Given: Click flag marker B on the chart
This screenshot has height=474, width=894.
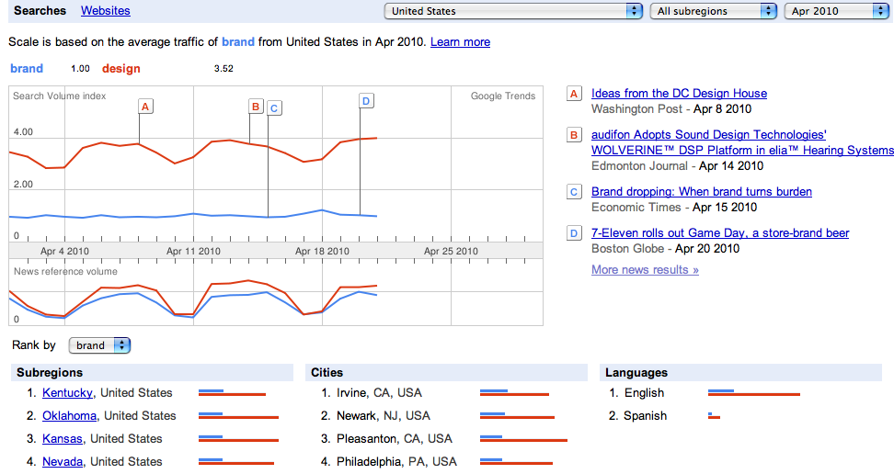Looking at the screenshot, I should click(x=256, y=107).
